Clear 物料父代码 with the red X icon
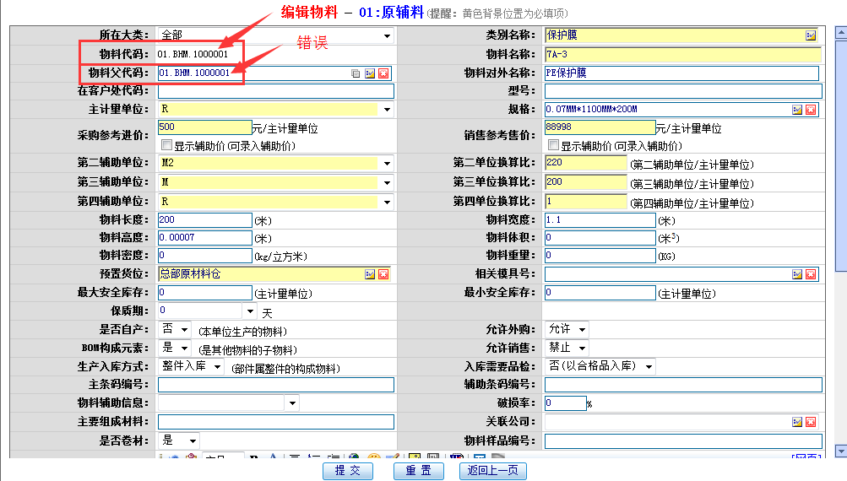847x481 pixels. tap(383, 73)
